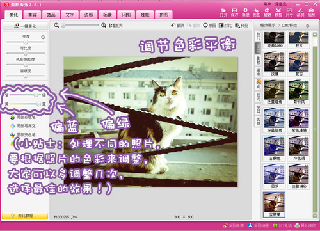
Task: Open the 尺寸 (Size) tool icon
Action: (289, 12)
